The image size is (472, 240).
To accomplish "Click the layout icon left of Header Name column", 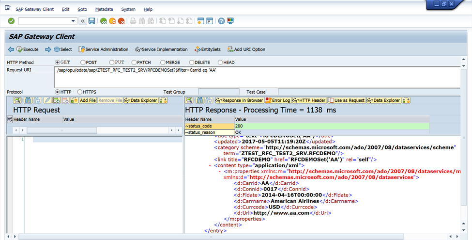I will [10, 119].
